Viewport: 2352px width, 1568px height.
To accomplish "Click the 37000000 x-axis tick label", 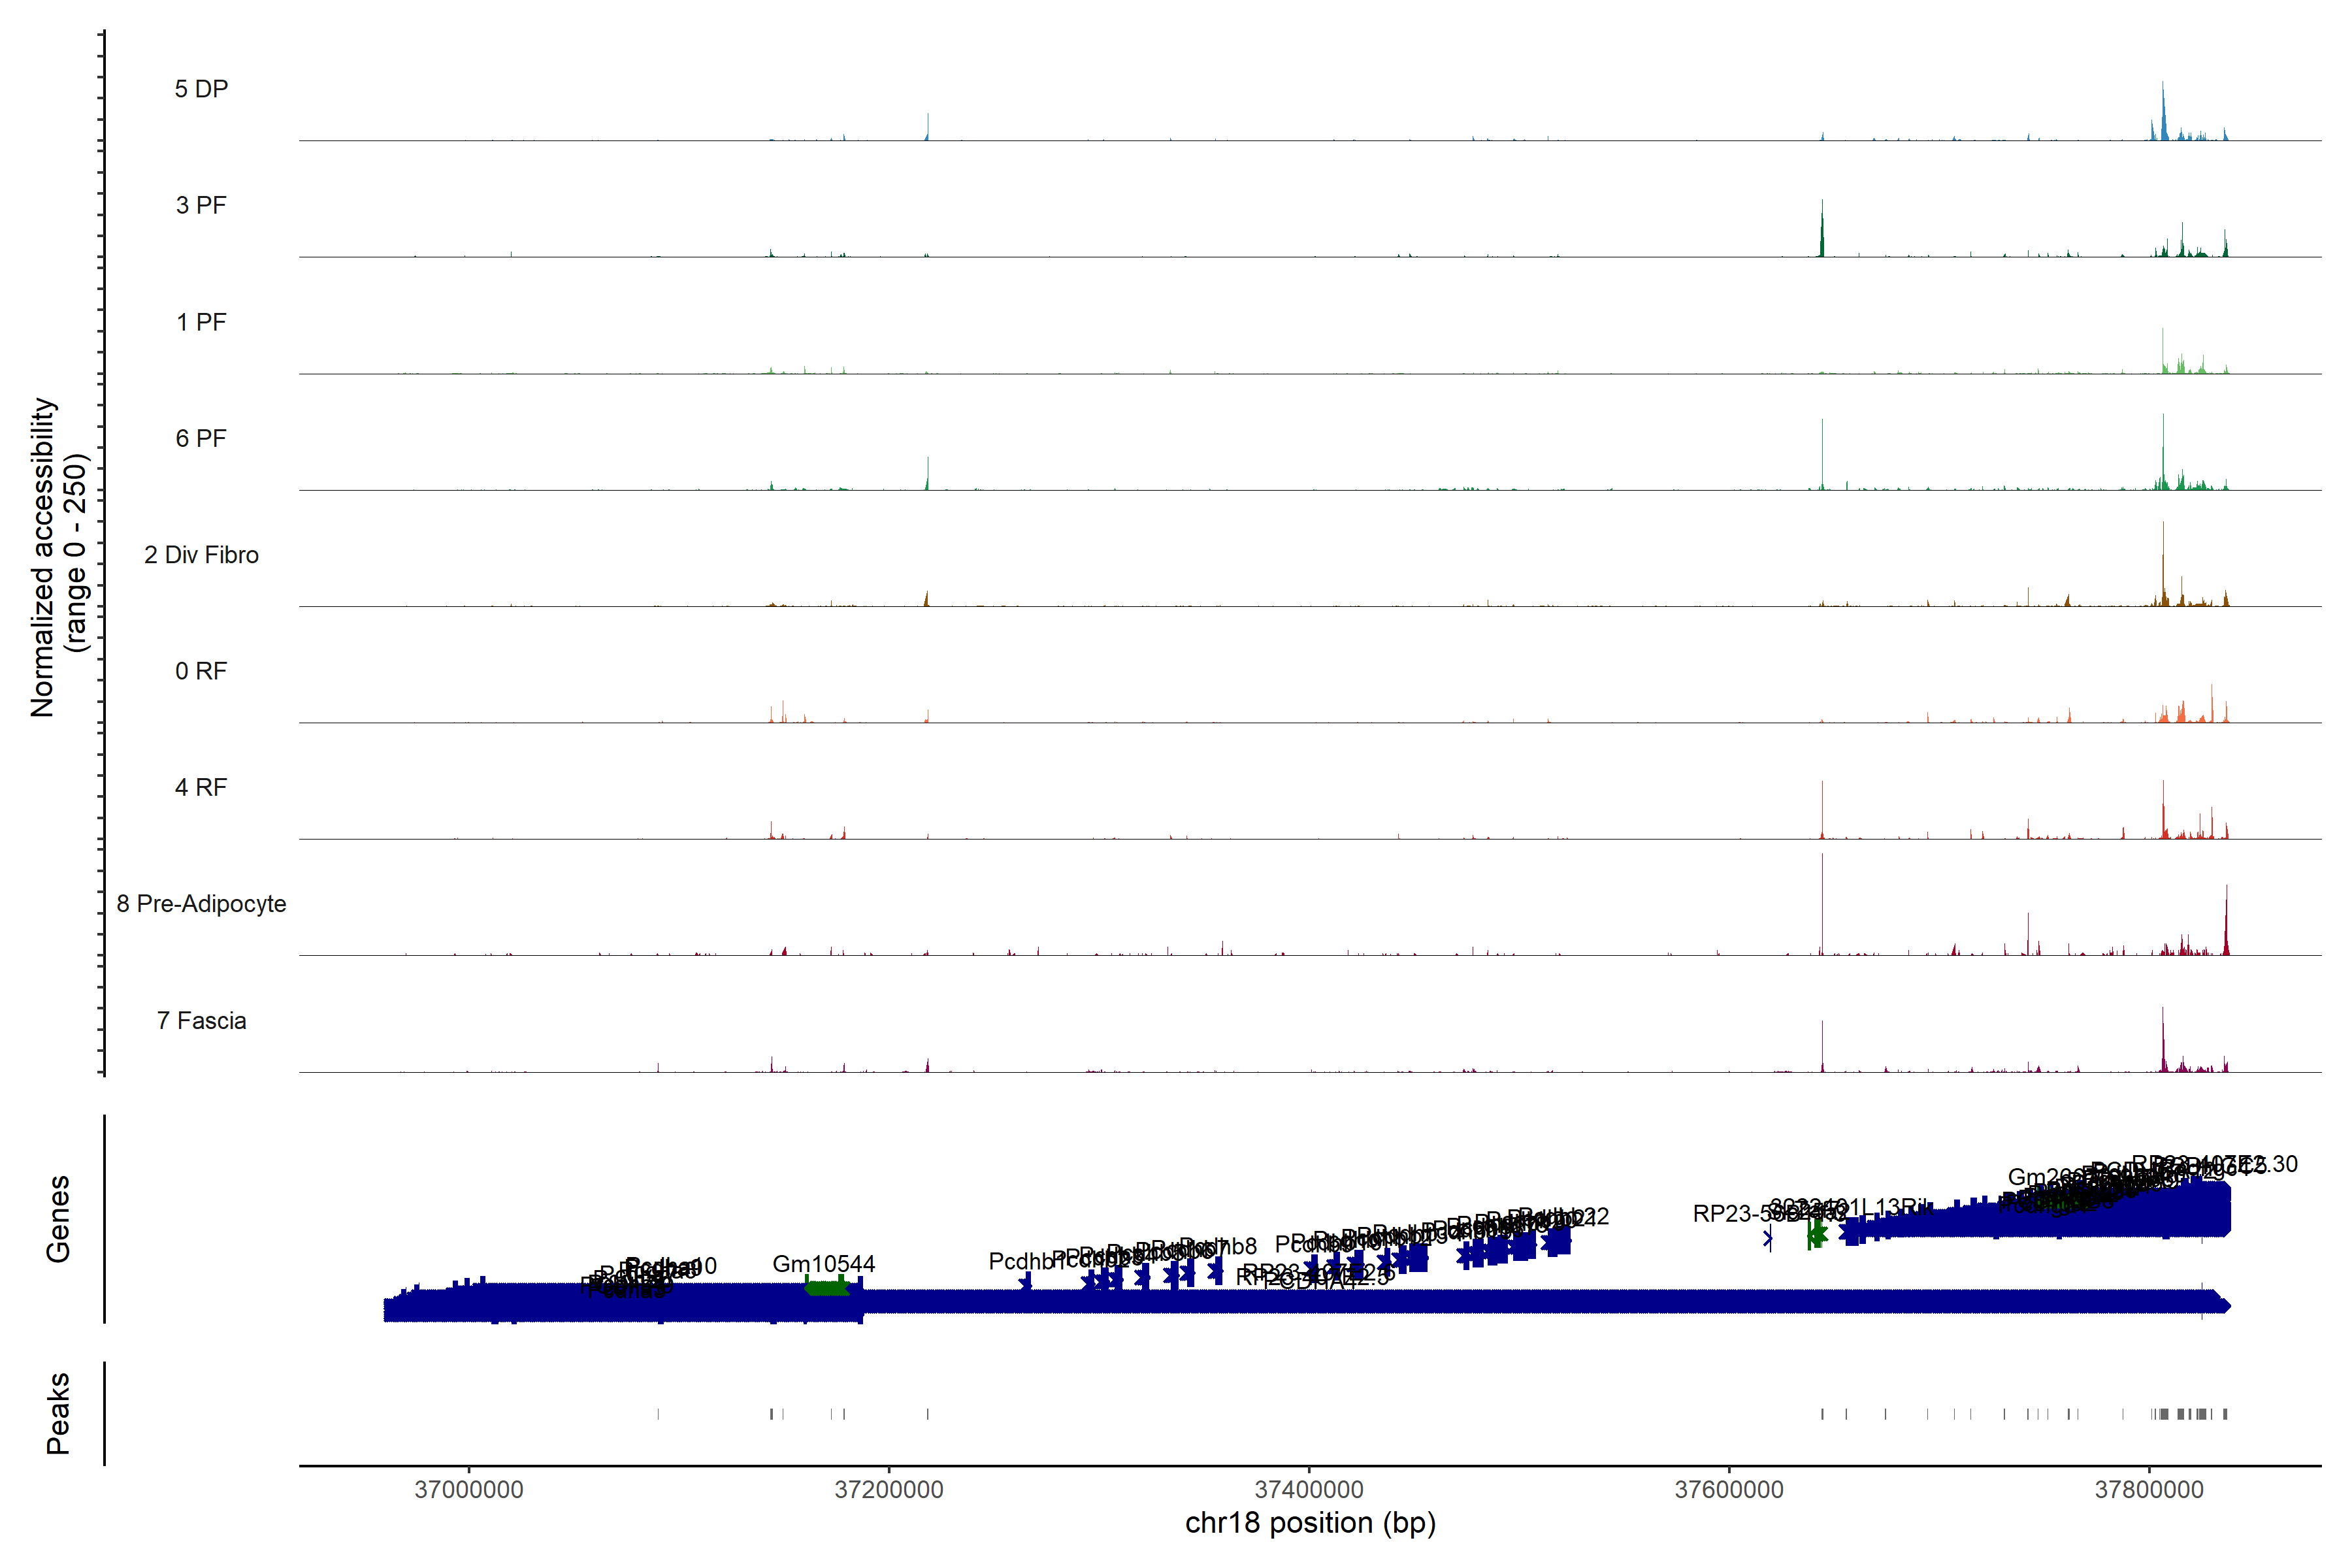I will coord(469,1490).
